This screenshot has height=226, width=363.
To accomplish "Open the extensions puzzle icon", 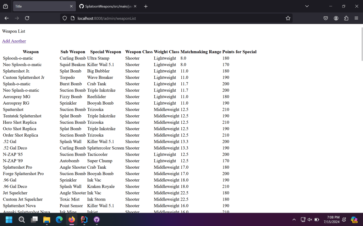I will (346, 18).
